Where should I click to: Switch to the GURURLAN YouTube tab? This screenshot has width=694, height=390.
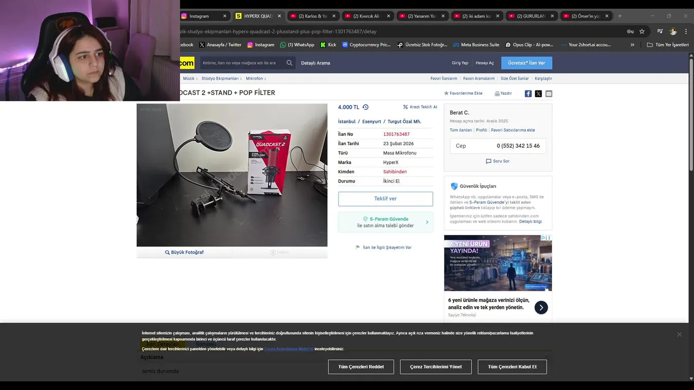[531, 16]
